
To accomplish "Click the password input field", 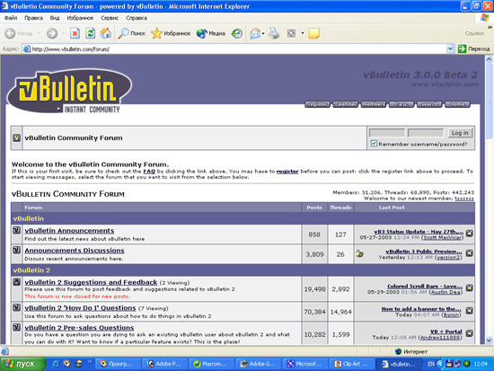I will pyautogui.click(x=426, y=133).
